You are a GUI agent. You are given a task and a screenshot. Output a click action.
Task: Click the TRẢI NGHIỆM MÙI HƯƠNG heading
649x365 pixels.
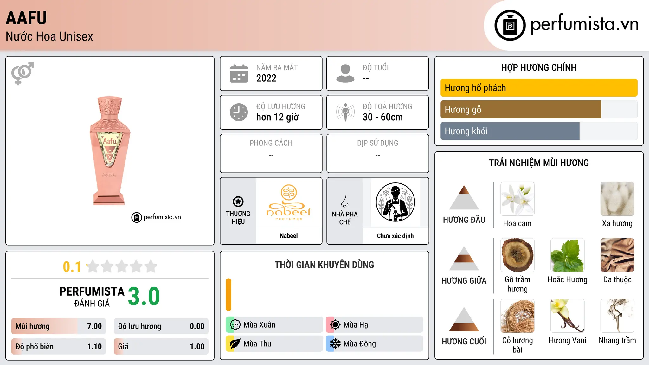539,163
